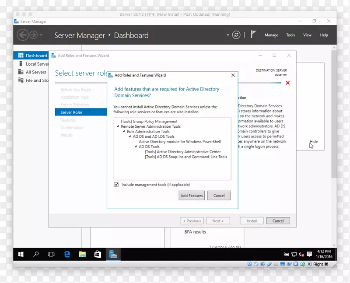350x283 pixels.
Task: Open the Windows Store from the taskbar
Action: coord(98,254)
